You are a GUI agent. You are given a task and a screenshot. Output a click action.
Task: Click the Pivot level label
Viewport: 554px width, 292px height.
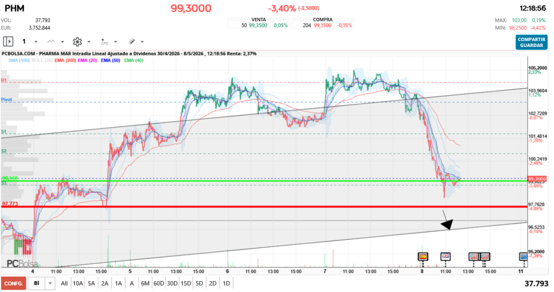coord(6,99)
